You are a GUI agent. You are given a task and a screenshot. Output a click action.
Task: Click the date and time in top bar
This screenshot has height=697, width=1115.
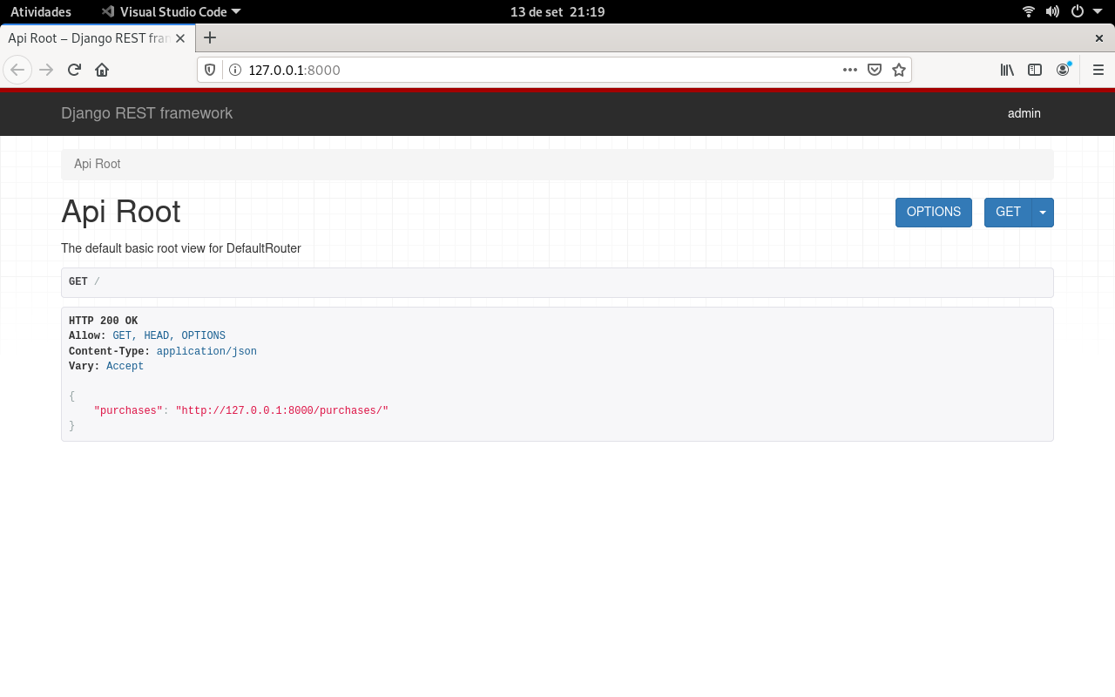(x=557, y=11)
